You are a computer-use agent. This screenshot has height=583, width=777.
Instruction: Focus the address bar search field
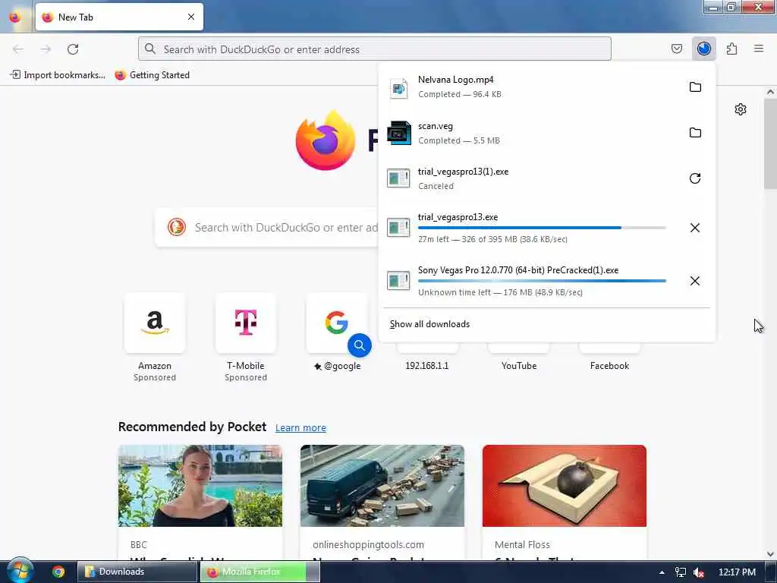375,49
